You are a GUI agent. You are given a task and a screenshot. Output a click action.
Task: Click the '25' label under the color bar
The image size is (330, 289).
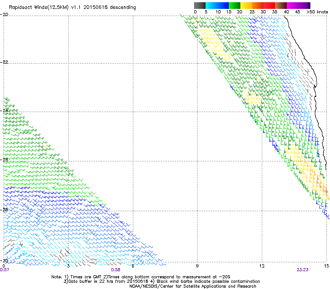click(x=252, y=12)
